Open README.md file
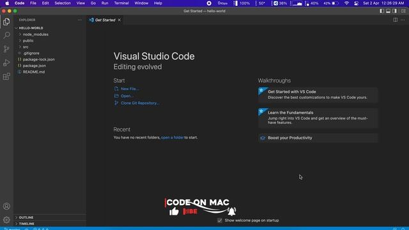This screenshot has height=230, width=409. (x=34, y=72)
